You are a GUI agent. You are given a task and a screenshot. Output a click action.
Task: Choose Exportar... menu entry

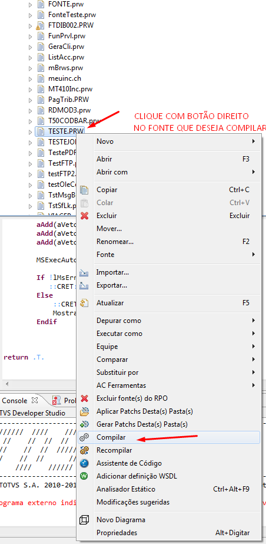pos(169,285)
